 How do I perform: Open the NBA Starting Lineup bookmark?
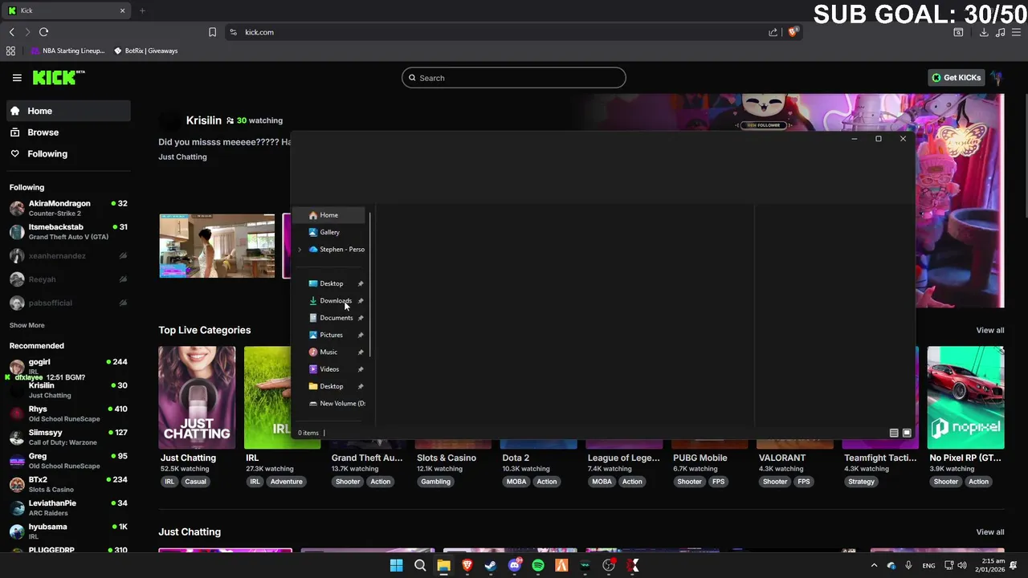(67, 51)
